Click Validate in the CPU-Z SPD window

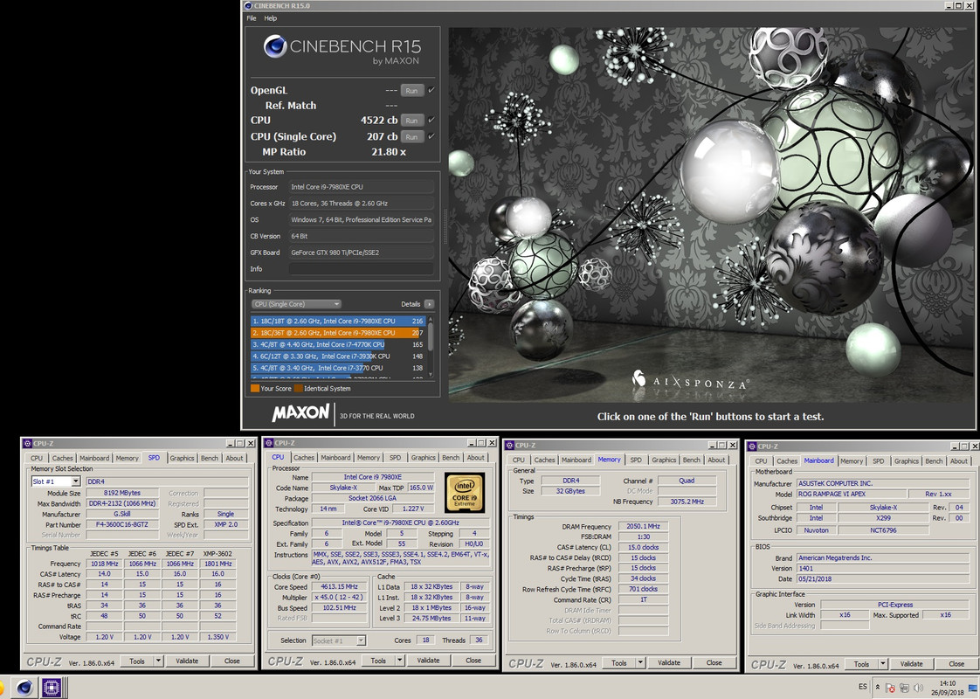click(187, 661)
